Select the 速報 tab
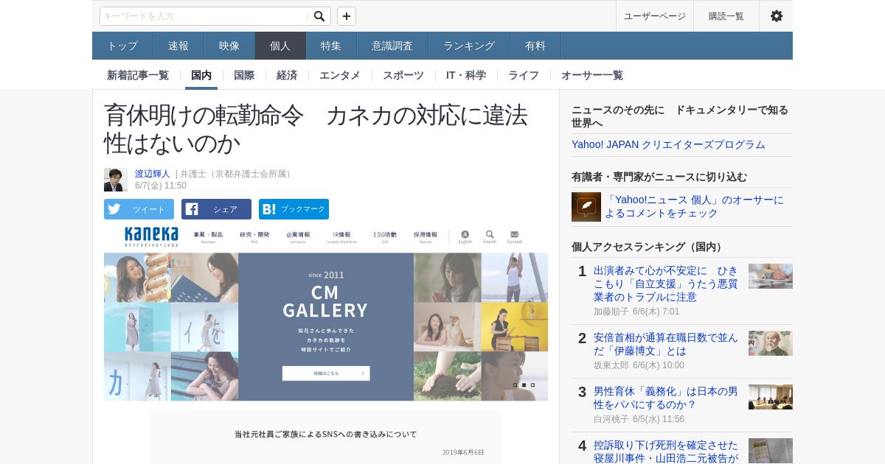 click(178, 46)
